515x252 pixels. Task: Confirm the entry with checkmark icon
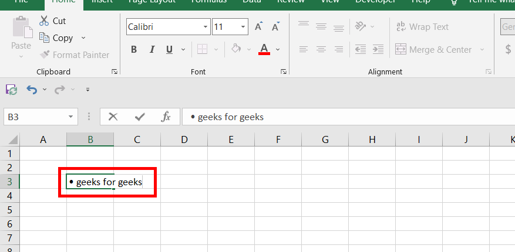(x=140, y=117)
